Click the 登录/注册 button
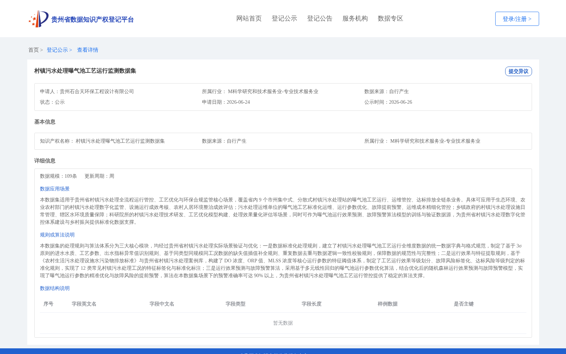The height and width of the screenshot is (354, 566). (517, 19)
